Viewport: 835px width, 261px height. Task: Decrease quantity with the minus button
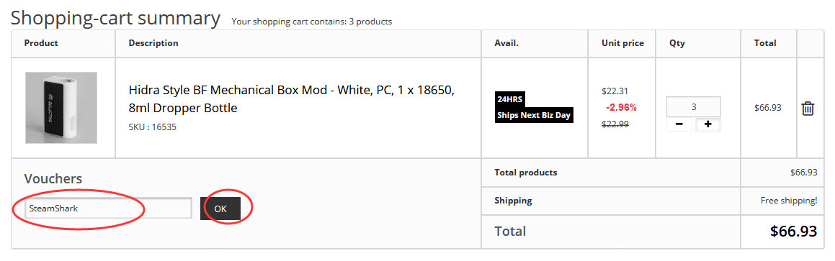(x=679, y=124)
